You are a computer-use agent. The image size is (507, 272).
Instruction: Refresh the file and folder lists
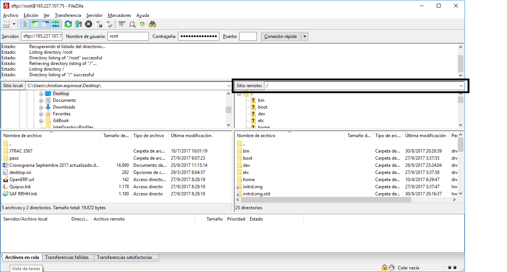[68, 24]
